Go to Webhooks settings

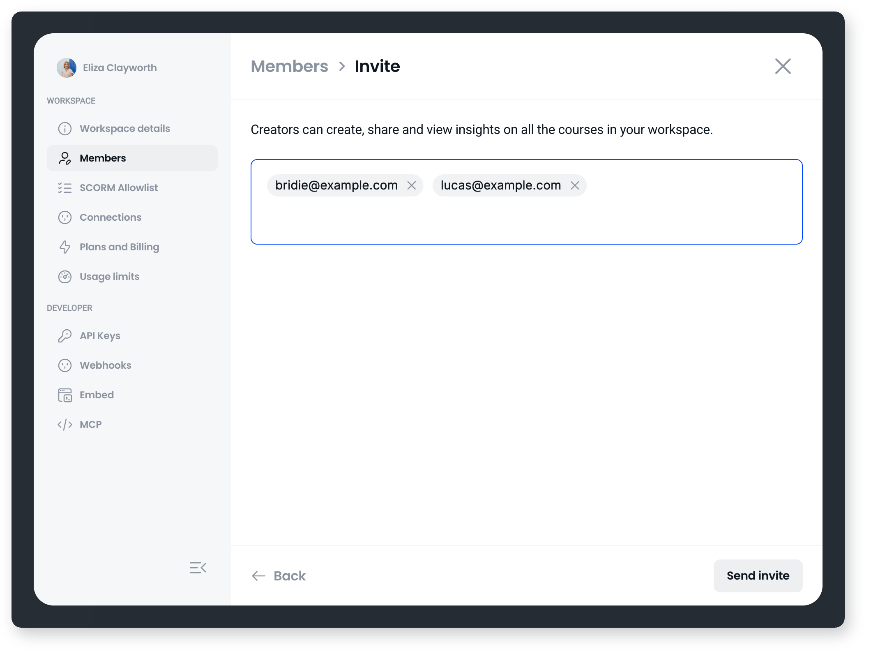[132, 365]
